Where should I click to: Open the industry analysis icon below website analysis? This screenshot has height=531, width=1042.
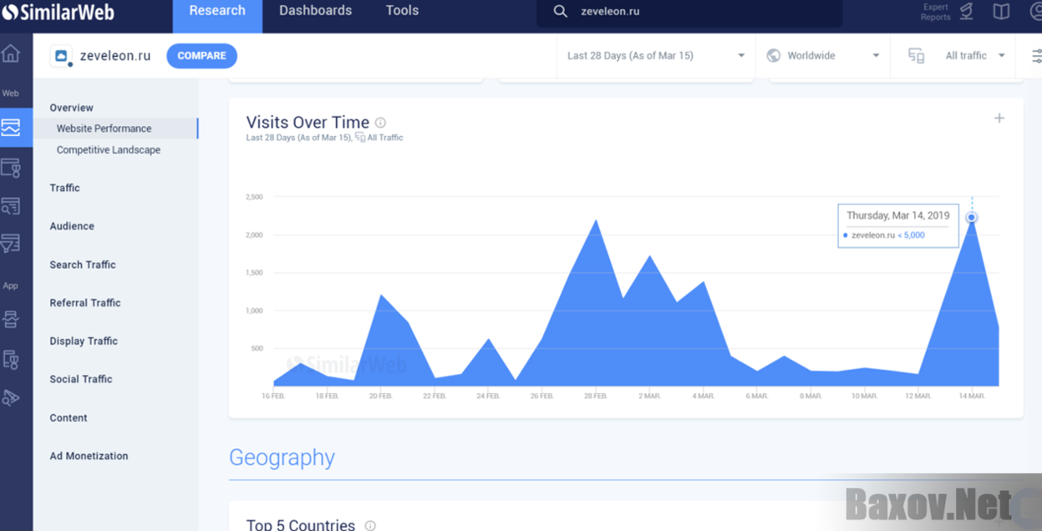(x=11, y=168)
